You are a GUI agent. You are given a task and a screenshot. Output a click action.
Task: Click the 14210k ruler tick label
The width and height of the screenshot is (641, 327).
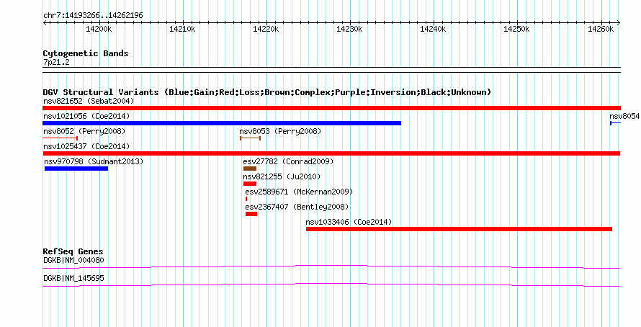182,29
